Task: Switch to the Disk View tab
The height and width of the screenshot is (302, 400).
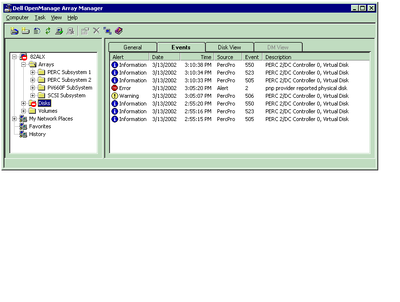Action: [x=230, y=47]
